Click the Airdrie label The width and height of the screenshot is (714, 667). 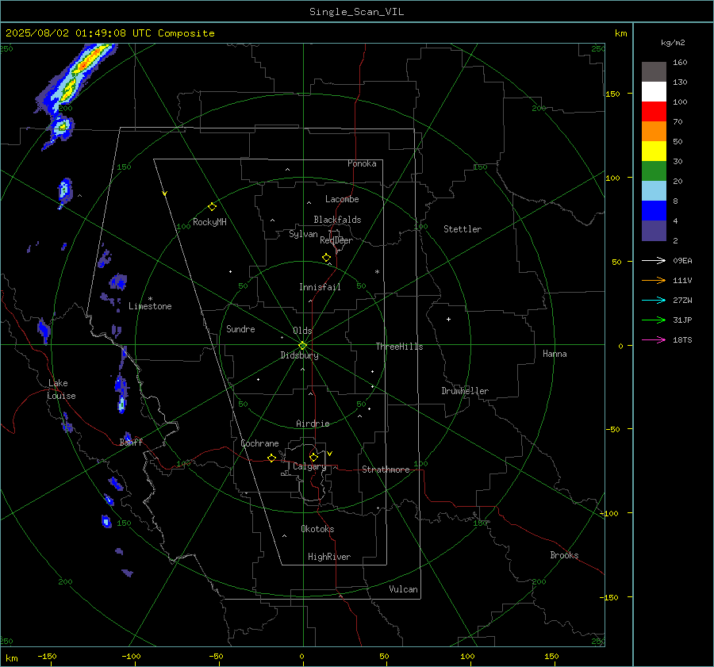(x=313, y=424)
